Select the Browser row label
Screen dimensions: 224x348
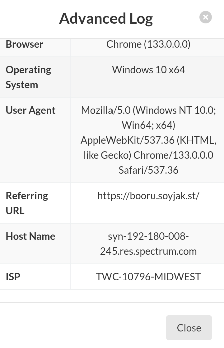pos(24,44)
